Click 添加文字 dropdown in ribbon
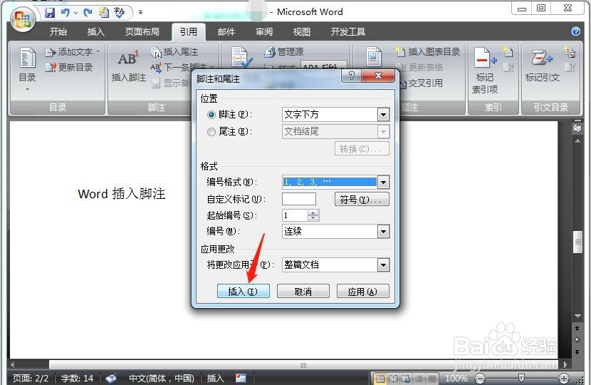This screenshot has width=591, height=385. [73, 52]
